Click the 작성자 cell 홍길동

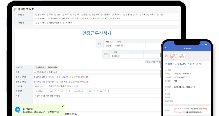tap(109, 46)
